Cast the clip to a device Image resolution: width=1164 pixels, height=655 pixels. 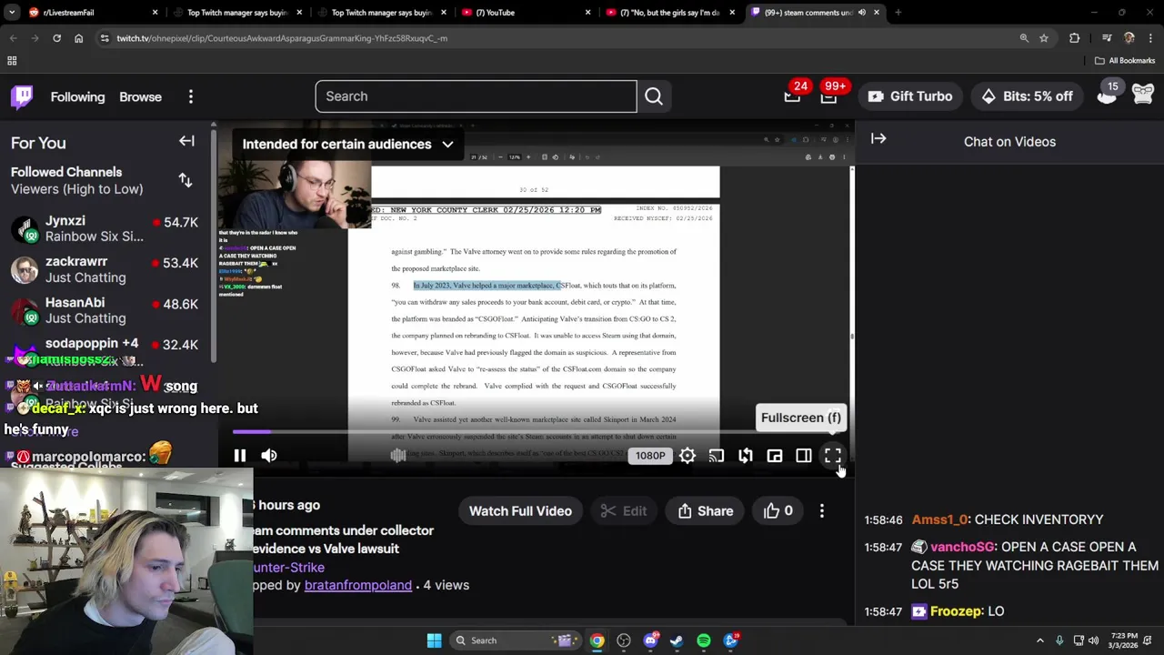[717, 456]
